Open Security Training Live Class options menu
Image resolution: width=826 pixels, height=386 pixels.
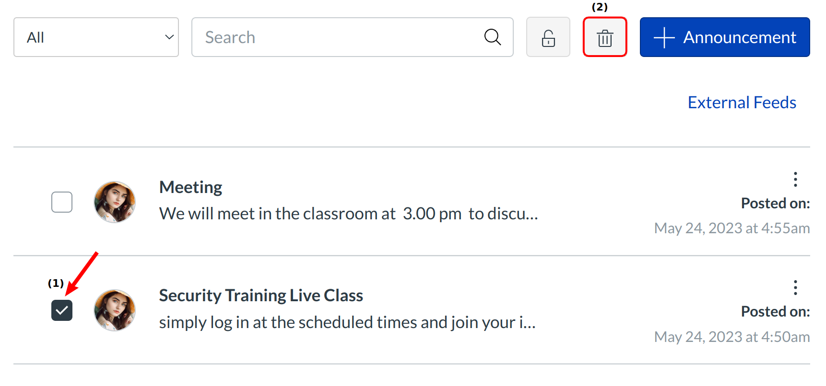click(795, 287)
